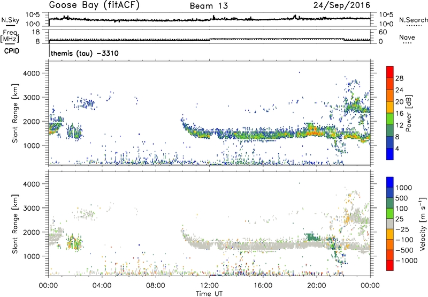Click the "18" tick on the frequency axis
Image resolution: width=428 pixels, height=297 pixels.
(x=36, y=32)
